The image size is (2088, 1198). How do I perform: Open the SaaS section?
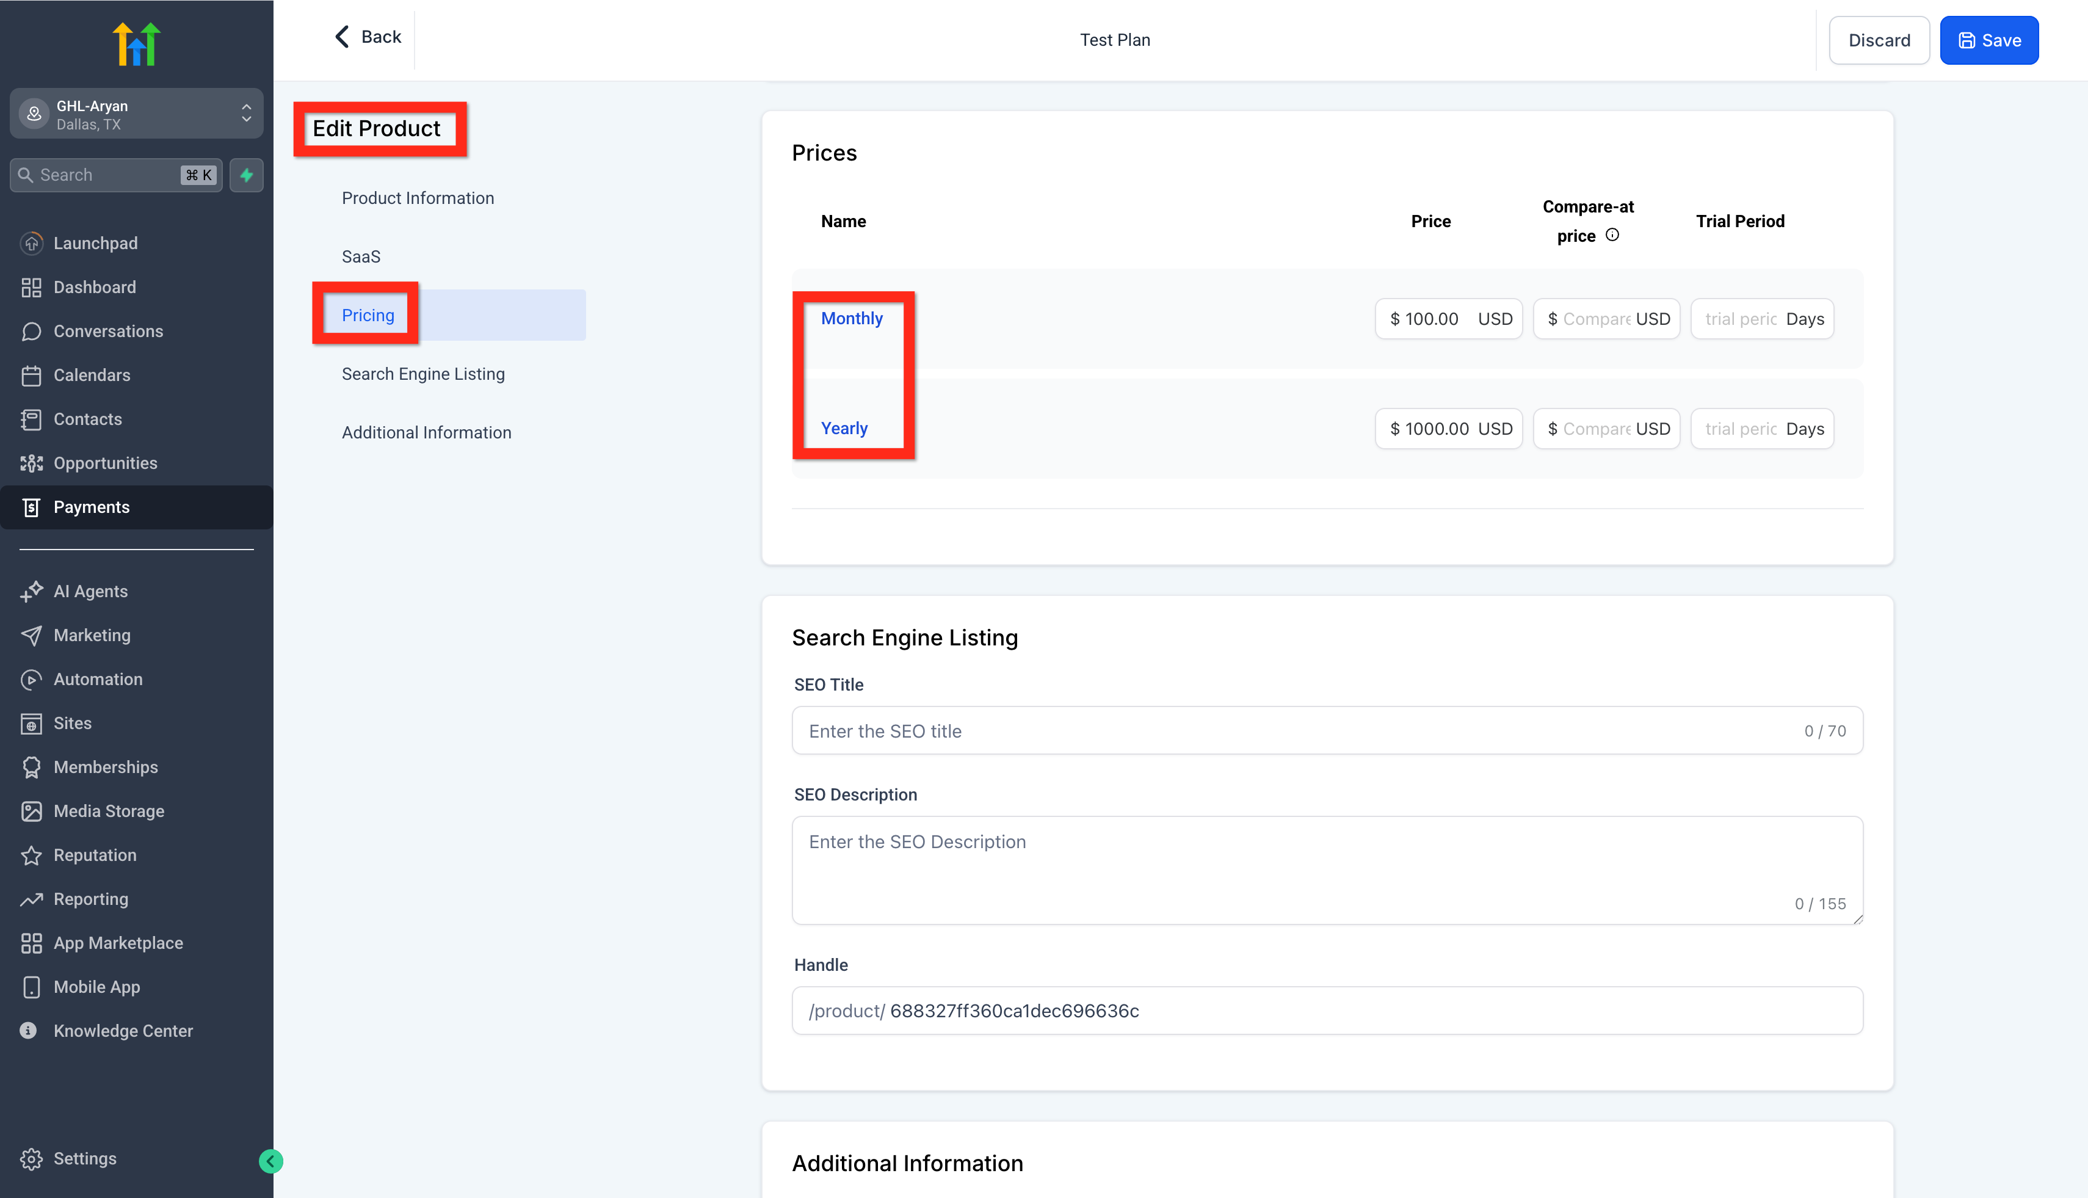360,256
